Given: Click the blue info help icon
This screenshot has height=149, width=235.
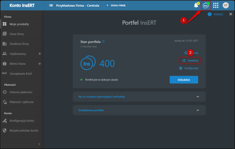Looking at the screenshot, I should click(209, 14).
